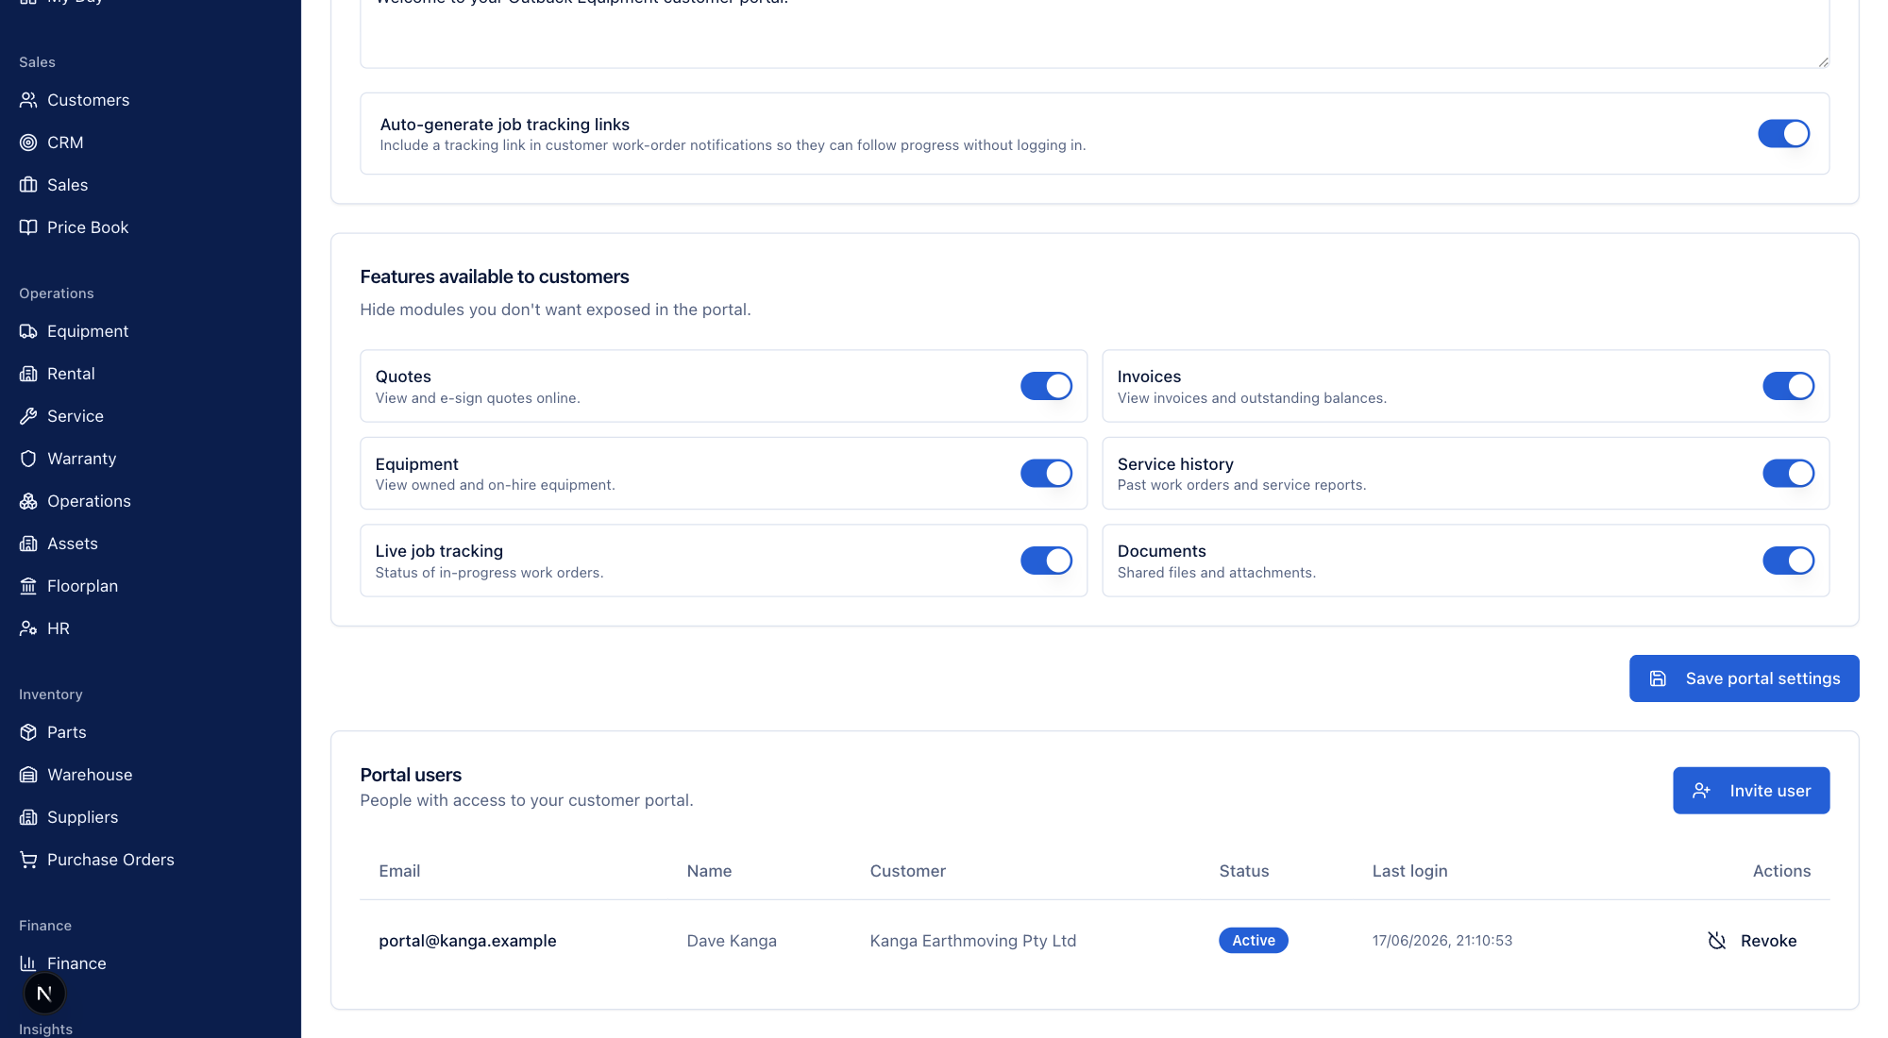Click the Warehouse icon in sidebar
This screenshot has height=1038, width=1888.
coord(28,775)
